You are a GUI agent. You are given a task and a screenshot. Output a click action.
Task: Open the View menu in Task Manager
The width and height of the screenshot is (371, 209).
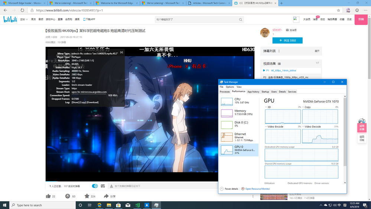tap(239, 87)
